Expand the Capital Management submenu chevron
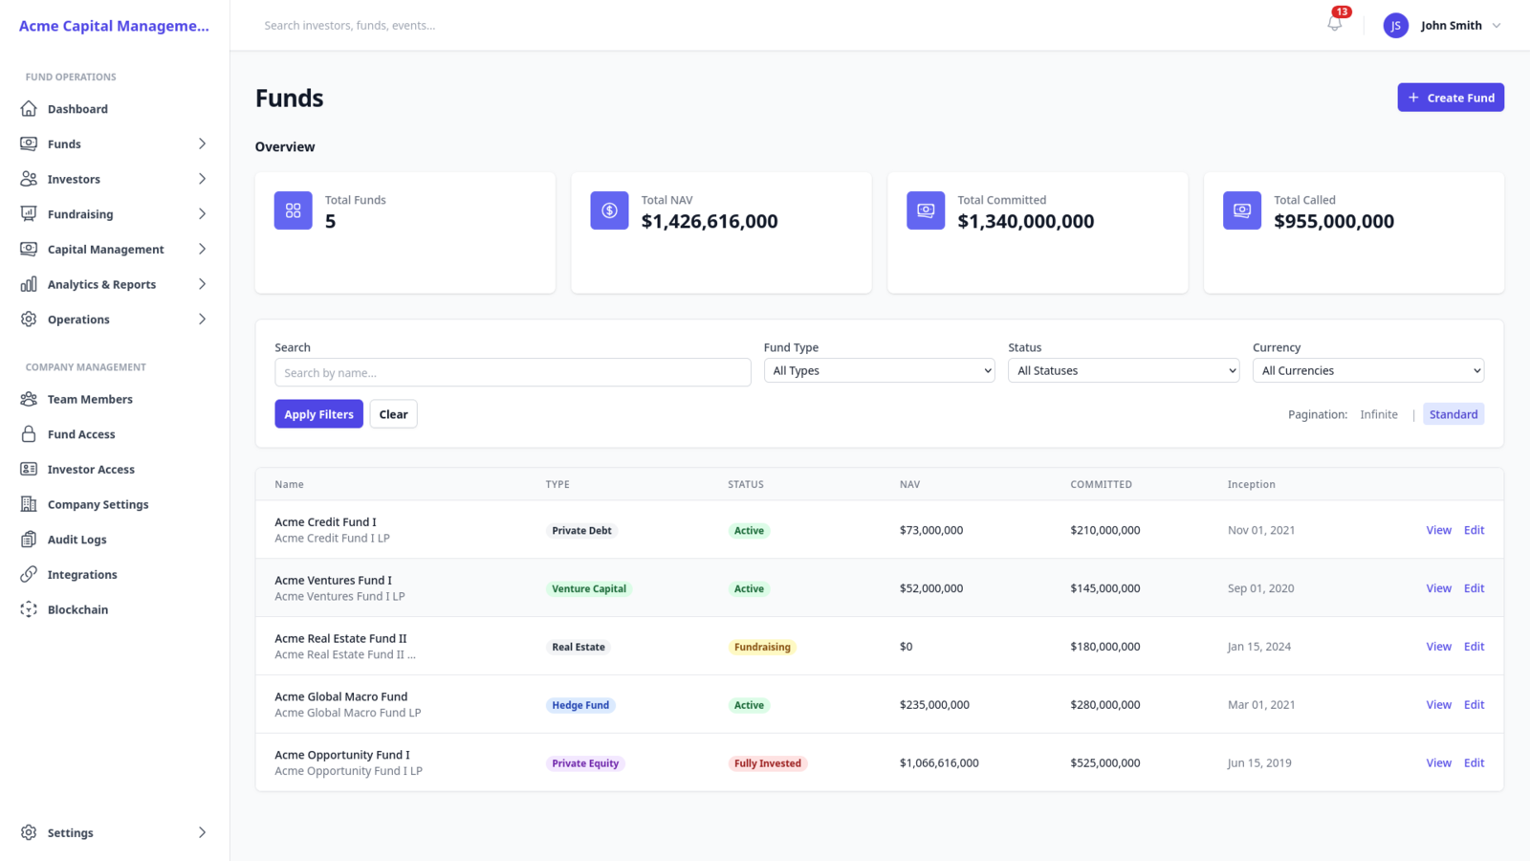 pos(202,249)
